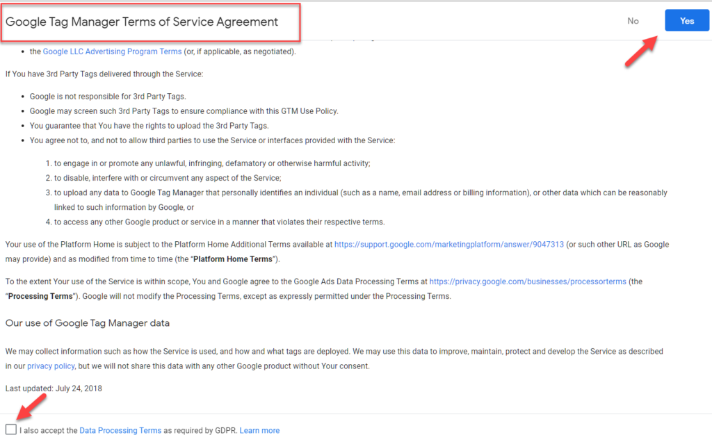
Task: Open the Google LLC Advertising Program Terms link
Action: tap(112, 51)
